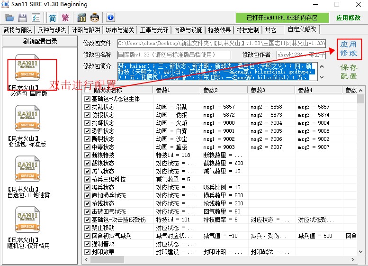Click the San11 game launcher toolbar icon
The image size is (368, 266).
[x=81, y=18]
